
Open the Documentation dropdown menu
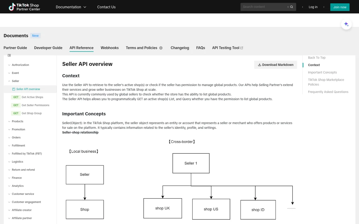click(71, 7)
